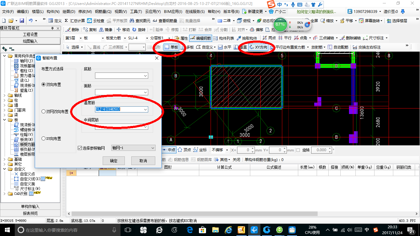420x236 pixels.
Task: Launch 云检查 cloud check
Action: pos(96,21)
